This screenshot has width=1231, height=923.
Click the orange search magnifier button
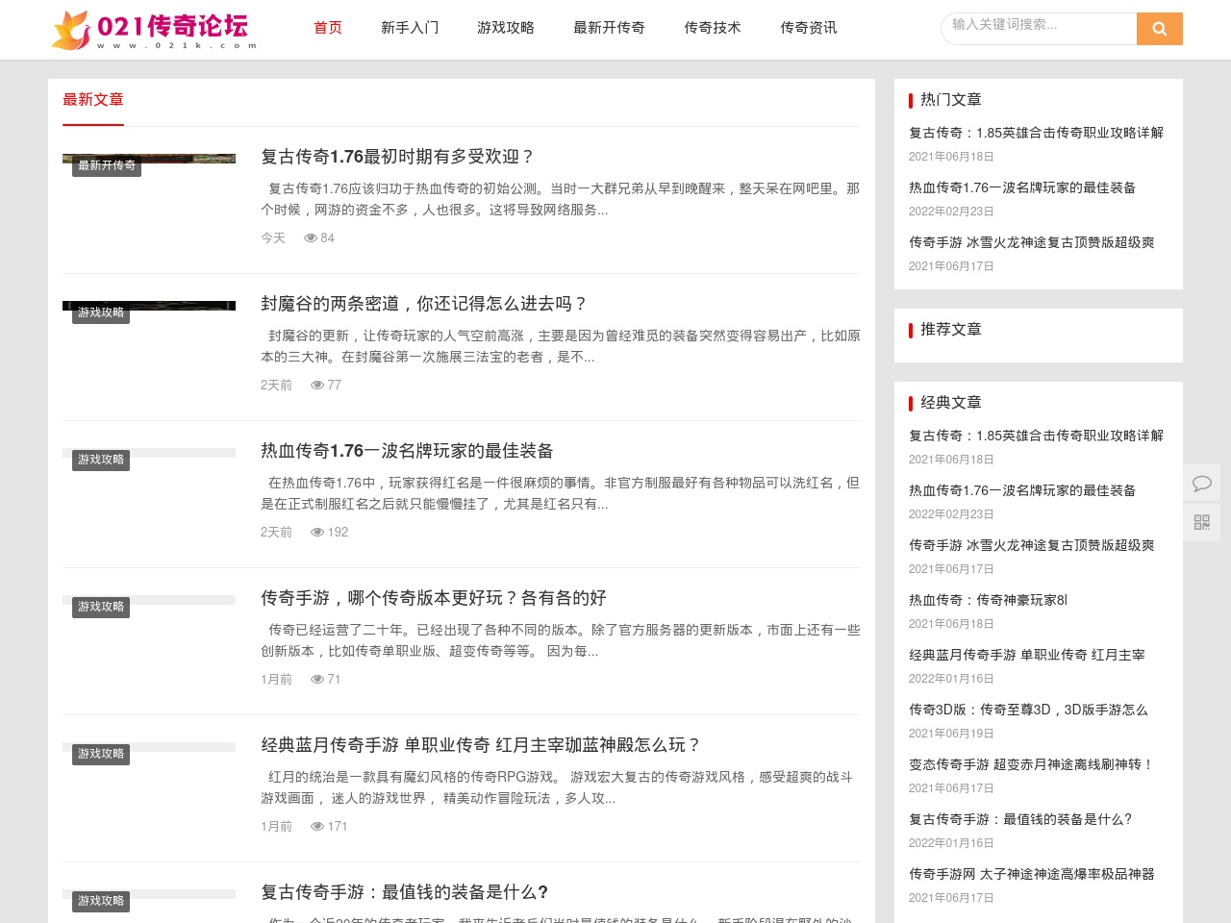coord(1159,29)
